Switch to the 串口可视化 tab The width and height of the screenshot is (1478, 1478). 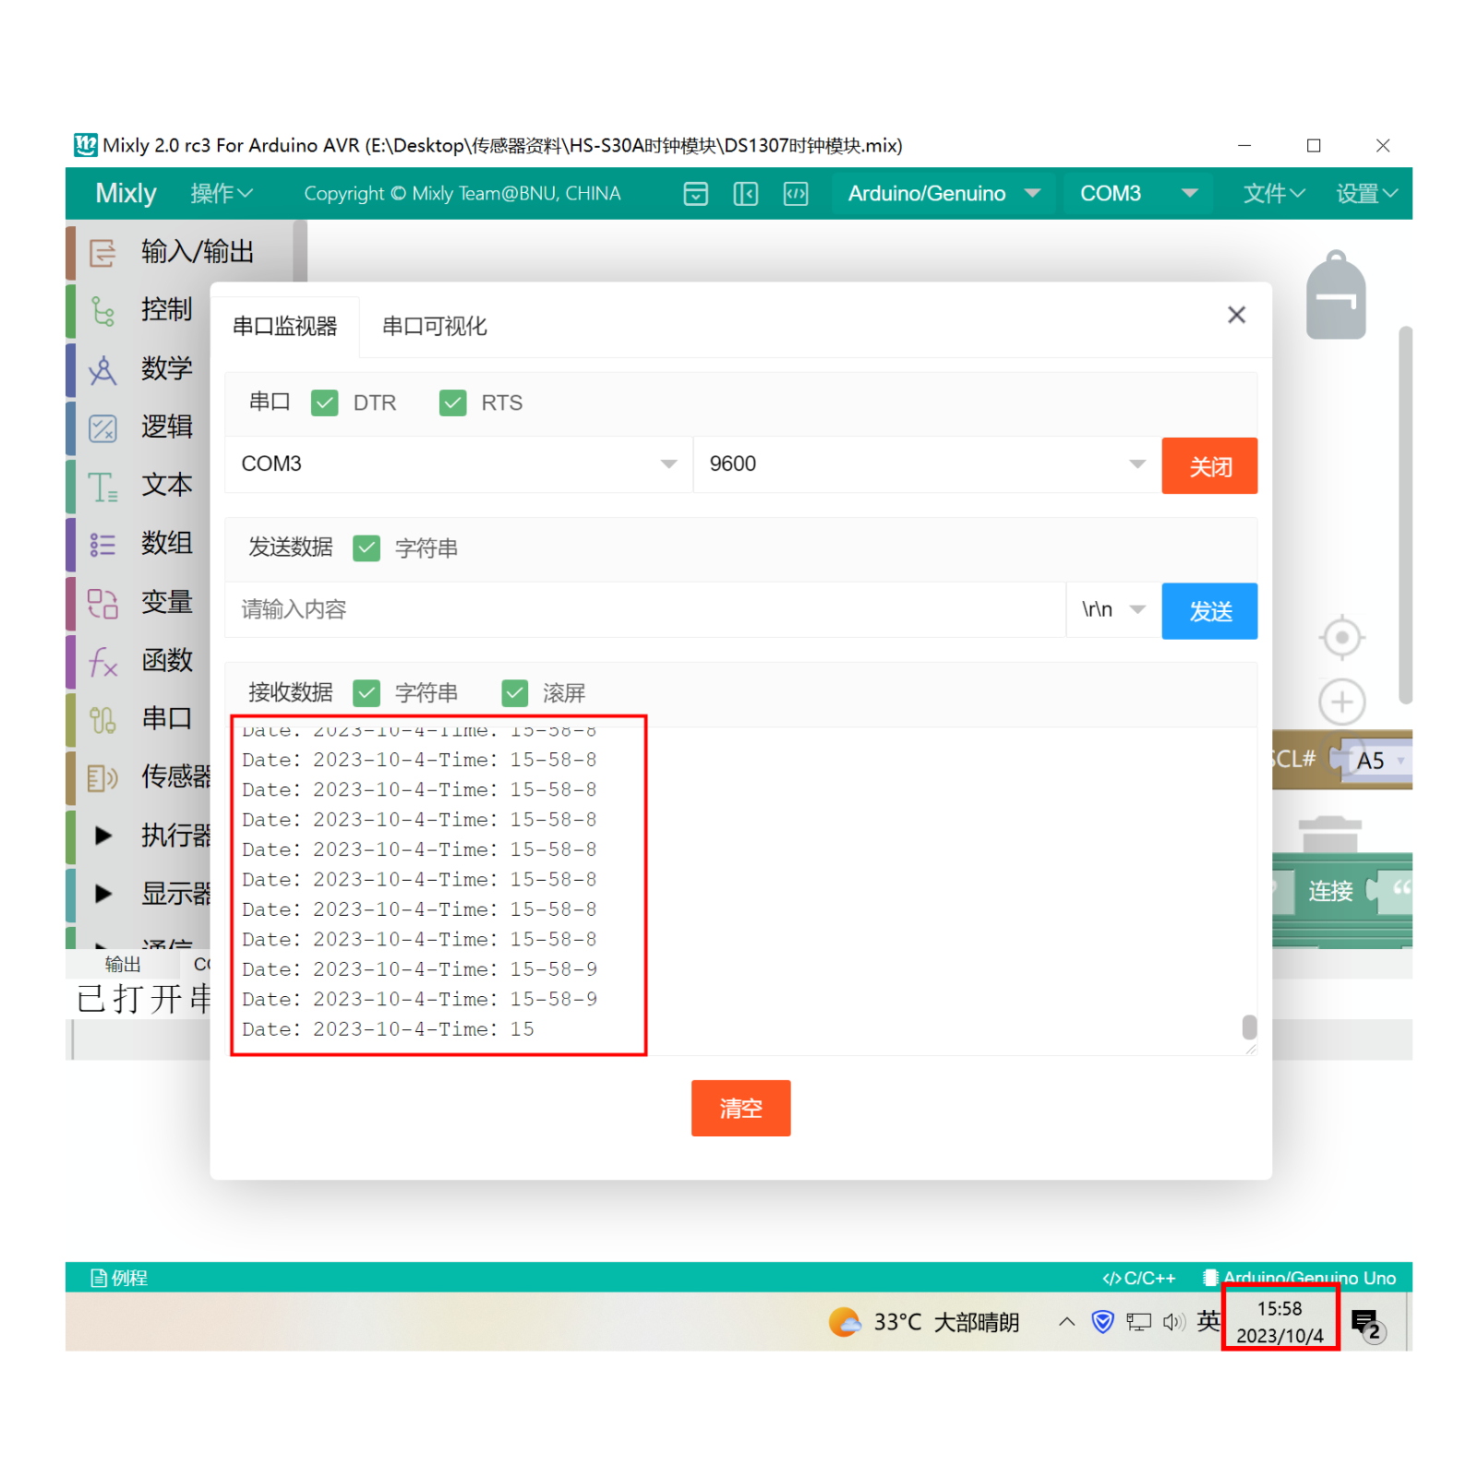point(434,325)
